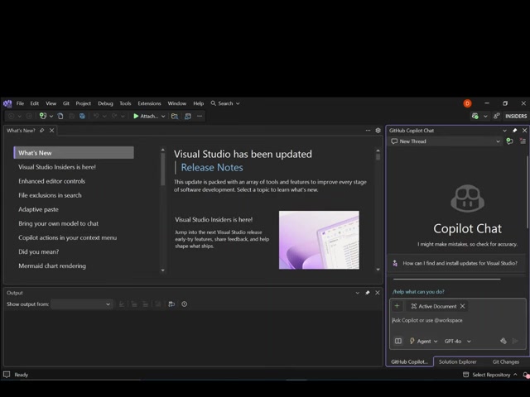Open the Git menu
Image resolution: width=530 pixels, height=397 pixels.
click(x=66, y=103)
